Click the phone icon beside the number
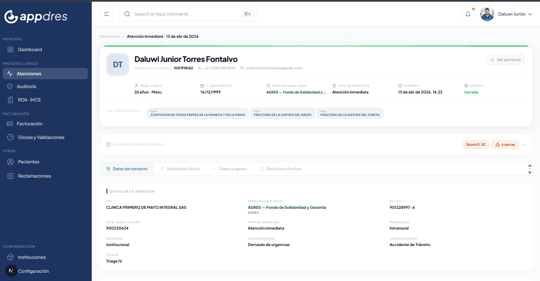The image size is (540, 281). pos(200,68)
